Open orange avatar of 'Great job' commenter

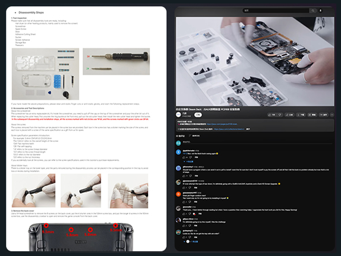point(178,194)
